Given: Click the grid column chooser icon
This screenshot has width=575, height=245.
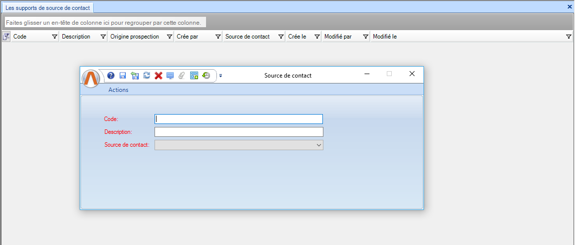Looking at the screenshot, I should pyautogui.click(x=6, y=36).
